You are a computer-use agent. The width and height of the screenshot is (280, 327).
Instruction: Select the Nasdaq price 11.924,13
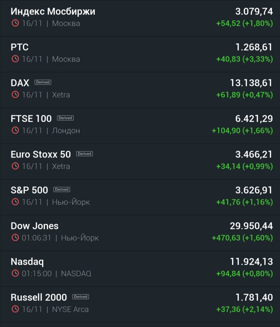251,262
